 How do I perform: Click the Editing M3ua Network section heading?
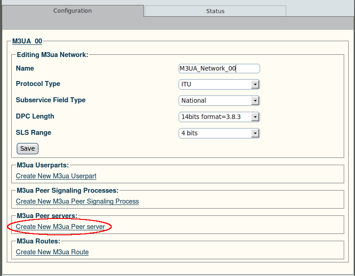[x=52, y=55]
